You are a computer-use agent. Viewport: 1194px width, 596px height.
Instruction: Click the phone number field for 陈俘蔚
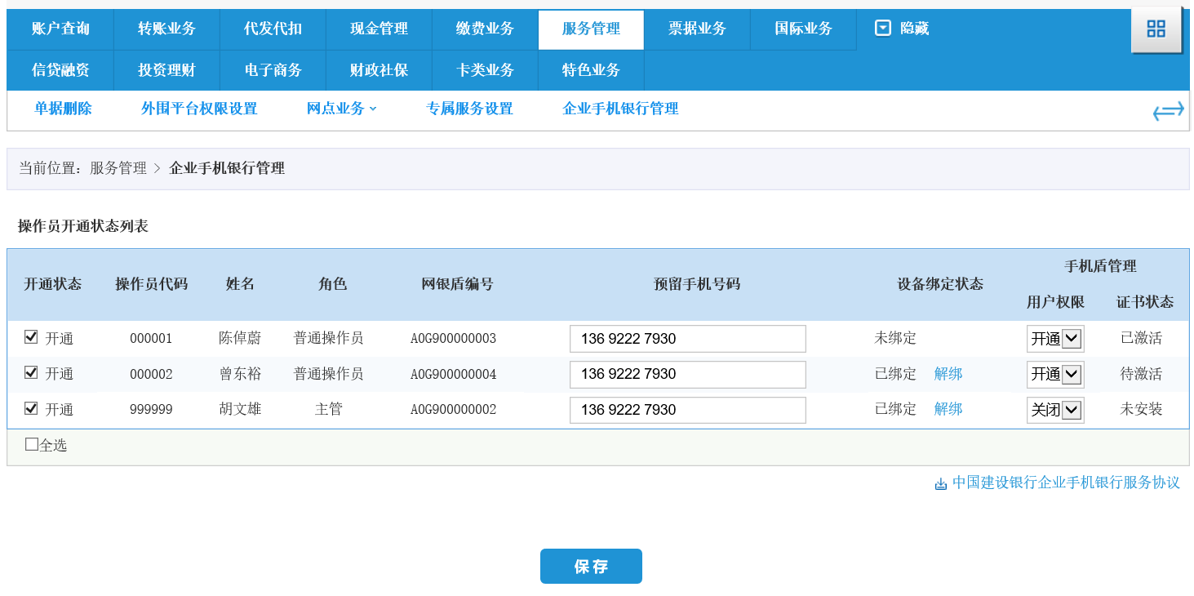[x=687, y=338]
